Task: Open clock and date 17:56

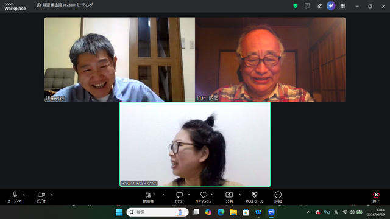Action: coord(376,212)
